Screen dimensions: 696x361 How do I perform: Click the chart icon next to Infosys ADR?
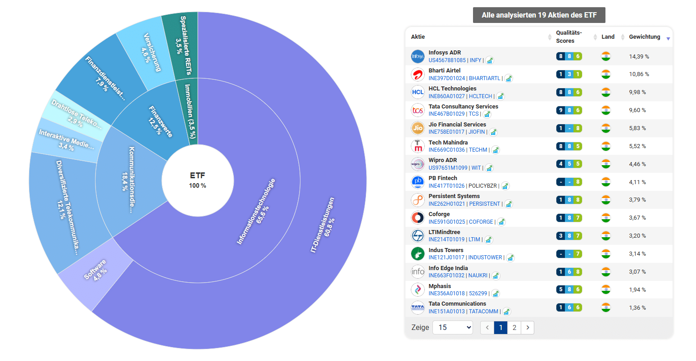point(490,60)
